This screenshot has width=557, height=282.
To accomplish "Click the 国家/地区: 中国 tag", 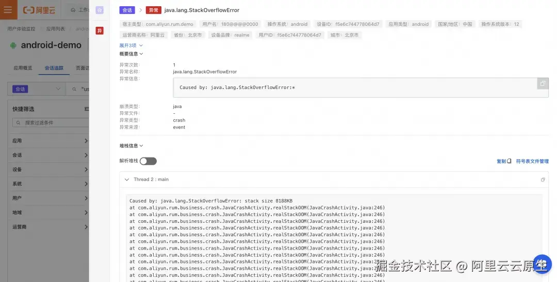I will tap(455, 24).
